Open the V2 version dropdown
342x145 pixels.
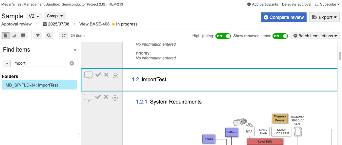coord(34,16)
